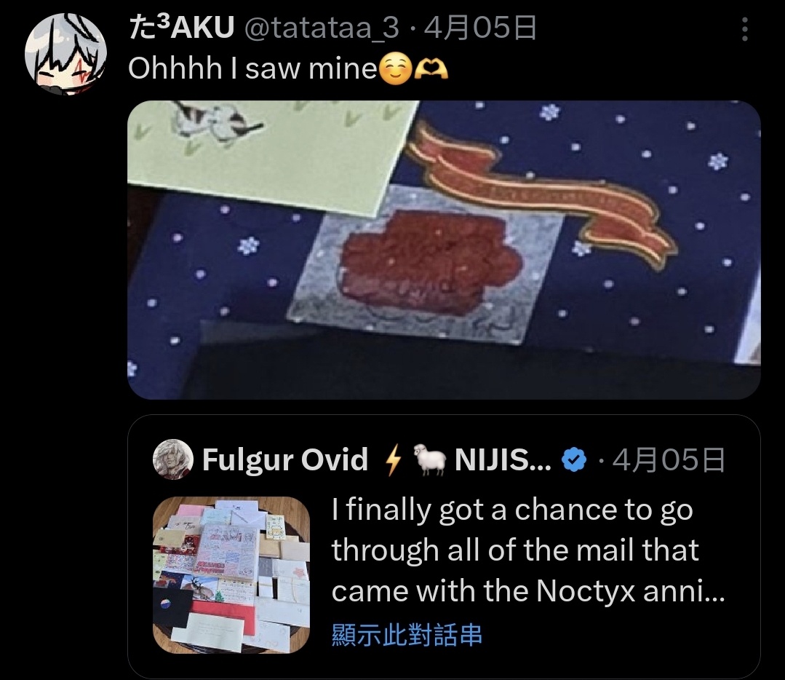Click the た³AKU display name

click(181, 28)
